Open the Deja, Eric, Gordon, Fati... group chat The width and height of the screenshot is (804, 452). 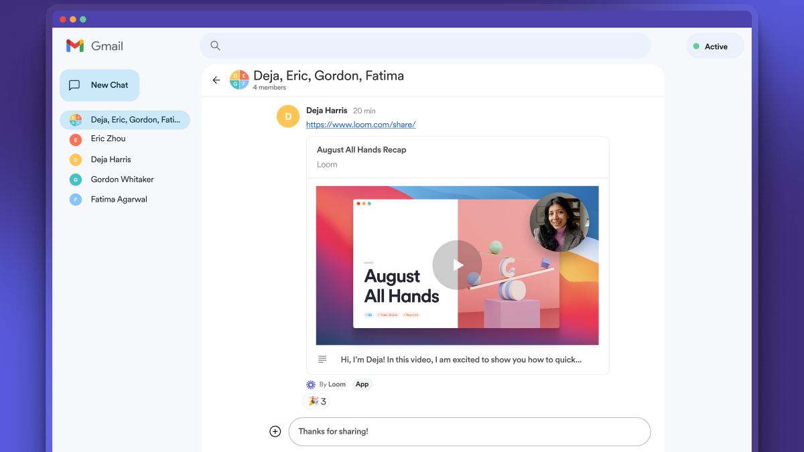coord(125,120)
